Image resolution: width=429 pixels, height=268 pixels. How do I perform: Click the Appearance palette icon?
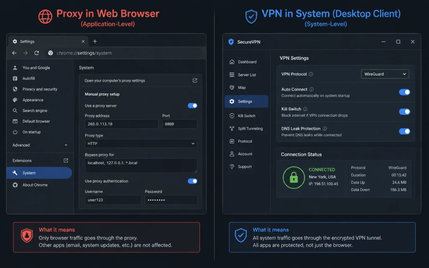pos(15,100)
